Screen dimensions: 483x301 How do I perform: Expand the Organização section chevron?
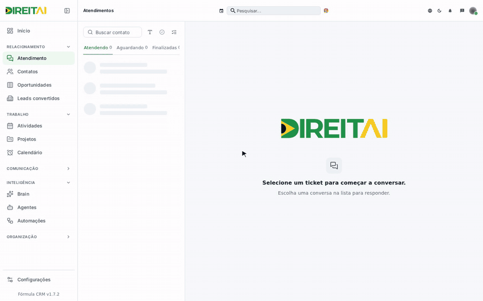[x=69, y=237]
